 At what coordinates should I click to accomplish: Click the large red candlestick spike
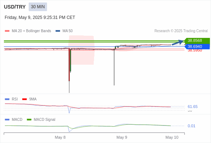(x=69, y=65)
